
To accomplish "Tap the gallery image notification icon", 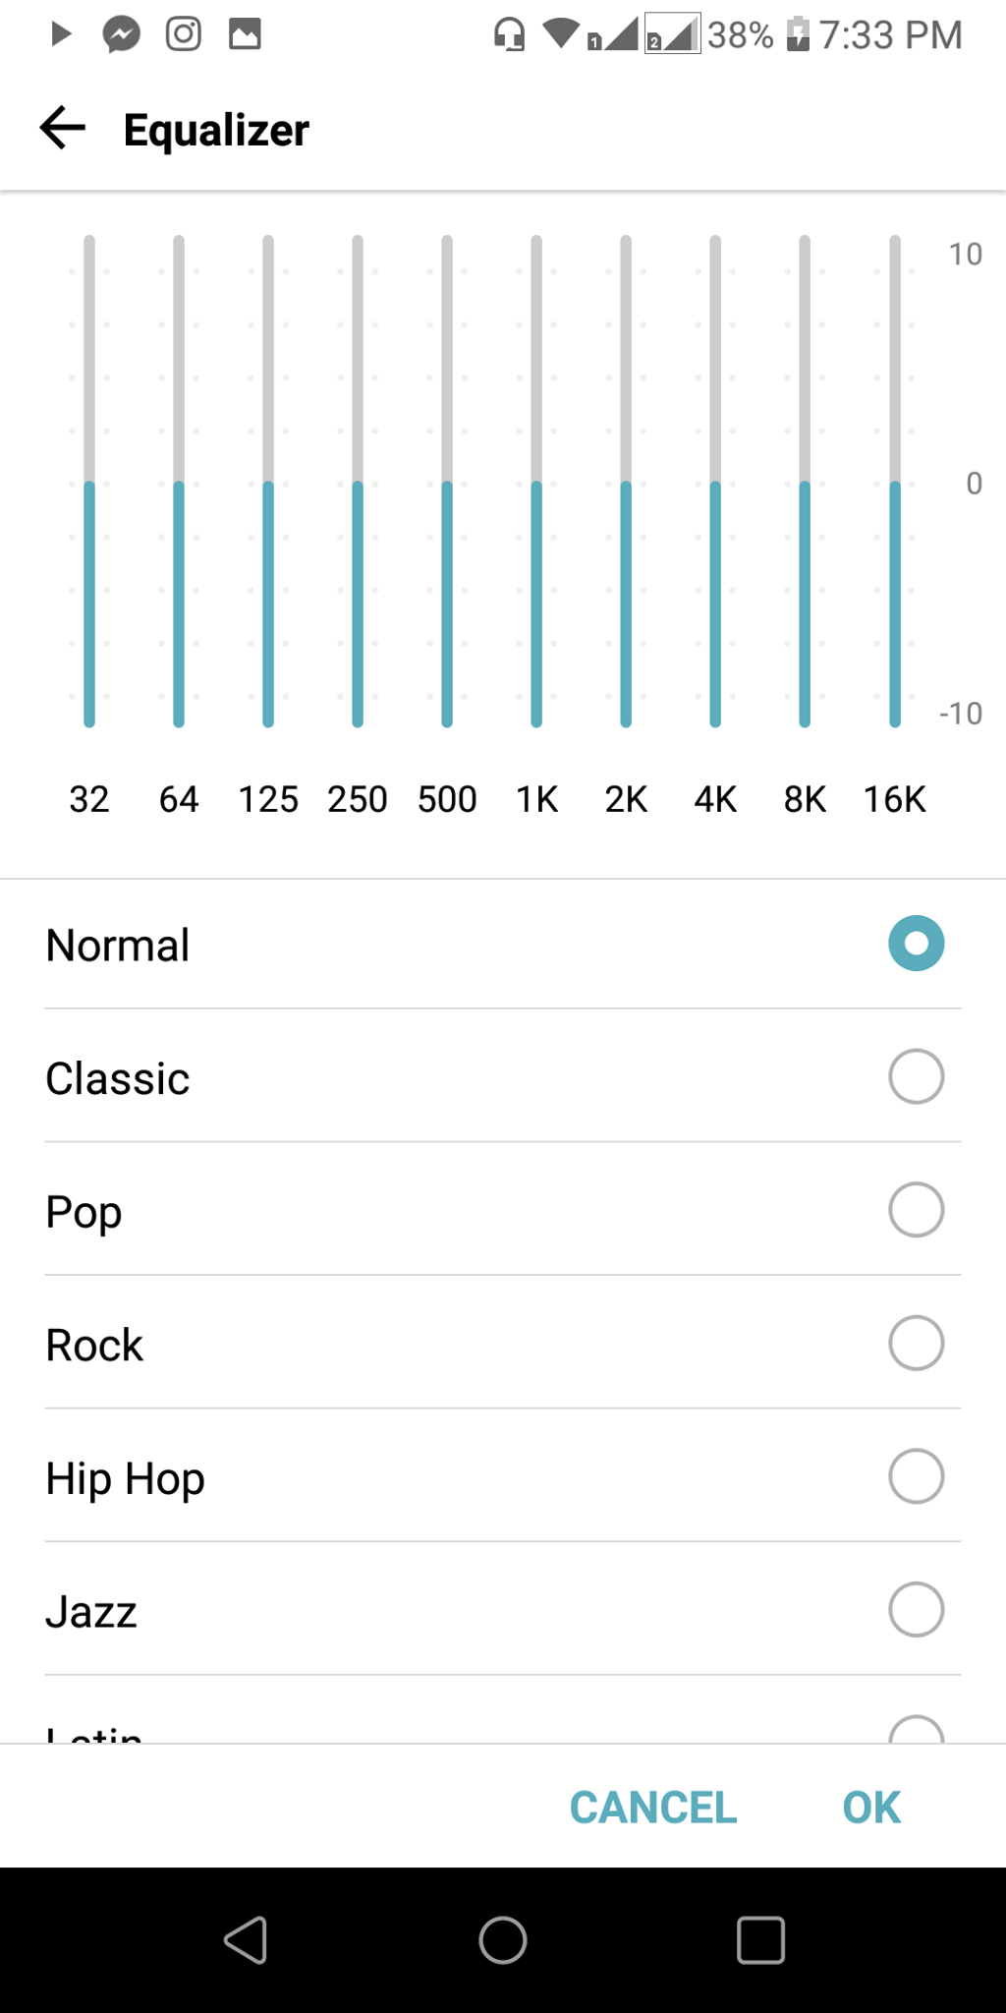I will coord(245,34).
